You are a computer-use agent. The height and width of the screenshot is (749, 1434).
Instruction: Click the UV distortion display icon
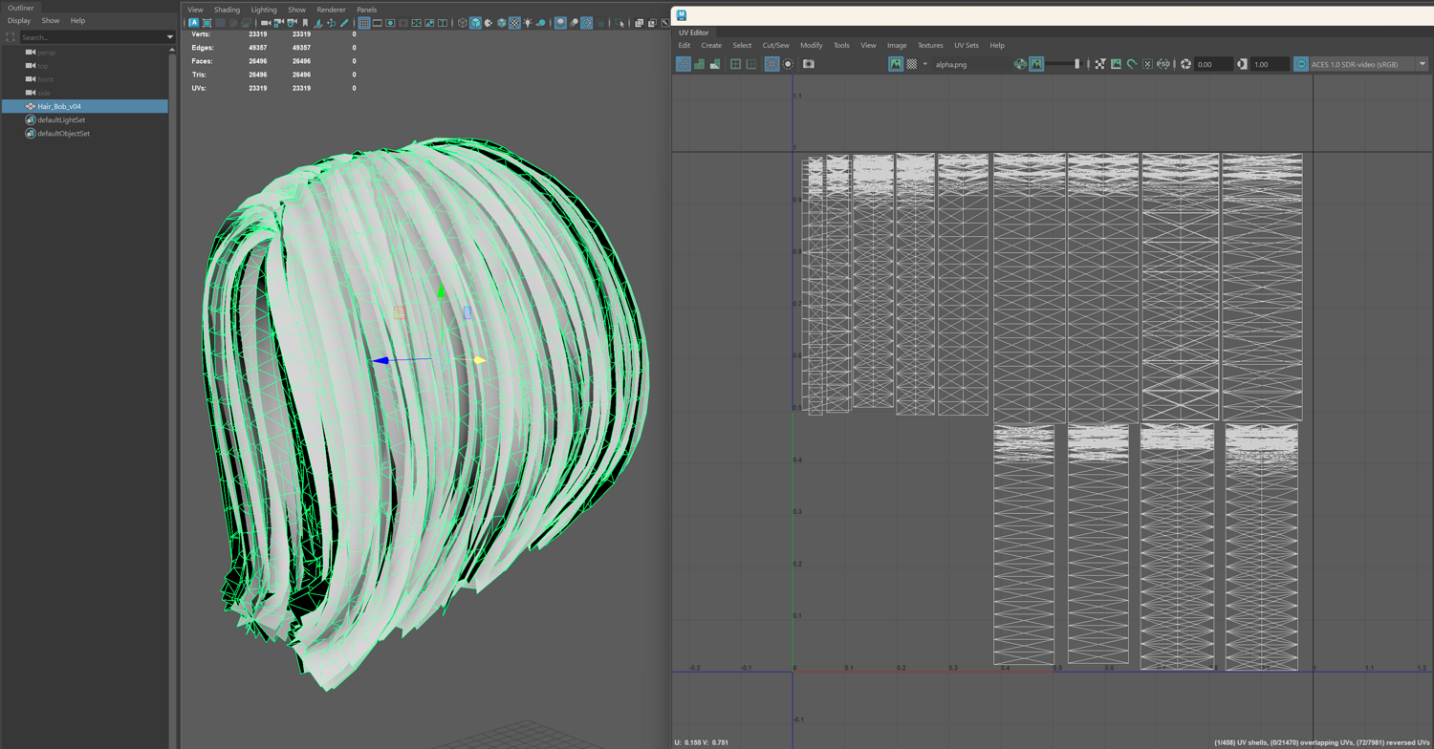tap(715, 64)
